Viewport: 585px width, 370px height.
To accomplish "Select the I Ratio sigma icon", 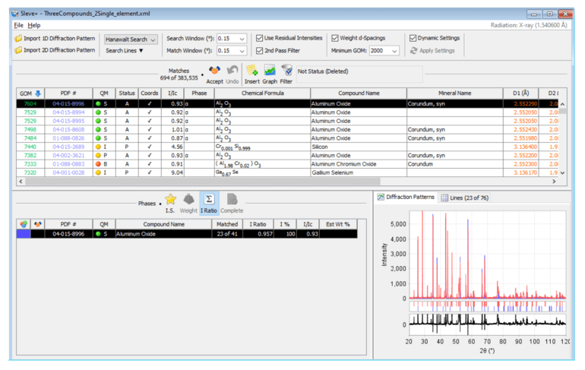I will [208, 200].
